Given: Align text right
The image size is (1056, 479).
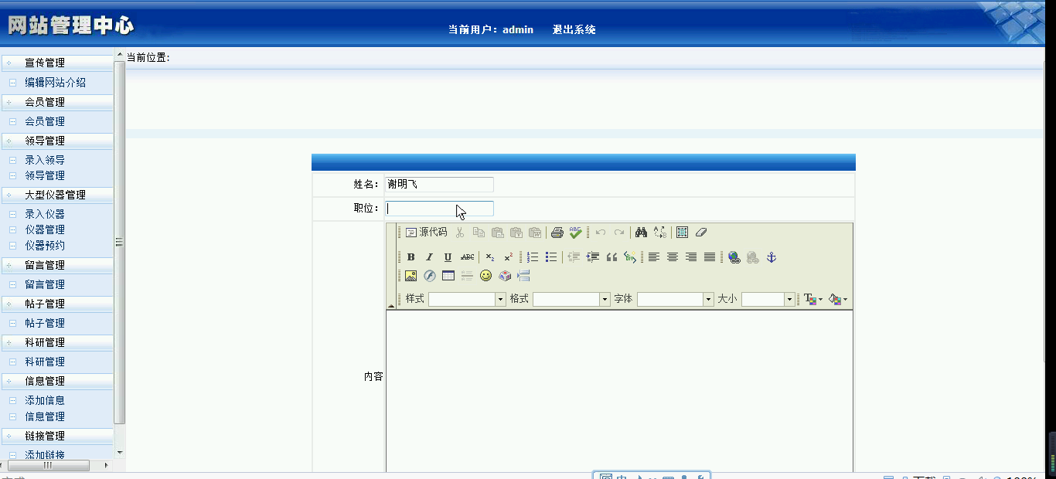Looking at the screenshot, I should pos(691,257).
